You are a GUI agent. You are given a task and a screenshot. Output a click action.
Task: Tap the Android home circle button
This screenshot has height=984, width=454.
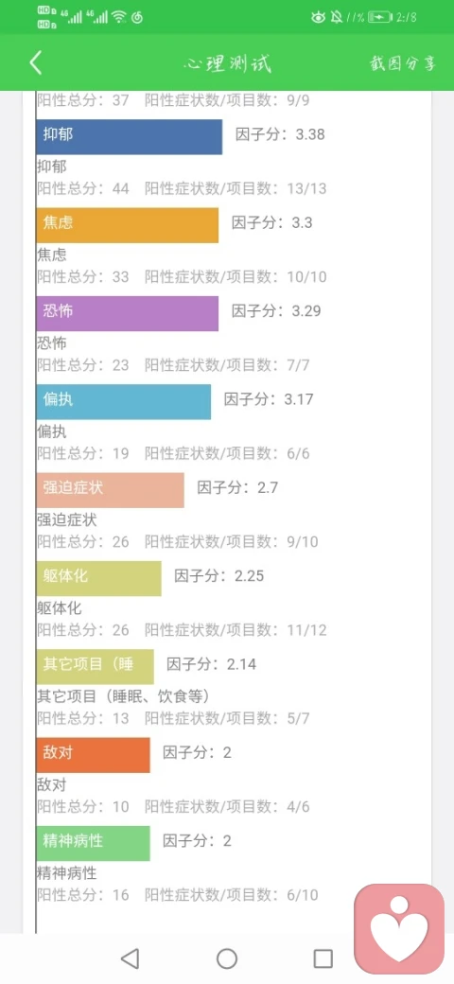click(227, 958)
